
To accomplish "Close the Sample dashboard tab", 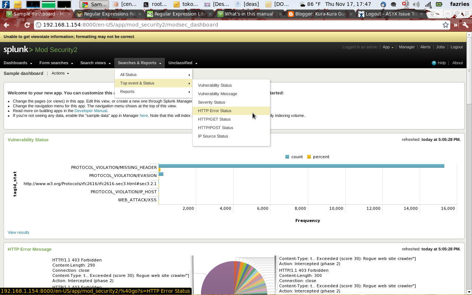I will [x=70, y=14].
